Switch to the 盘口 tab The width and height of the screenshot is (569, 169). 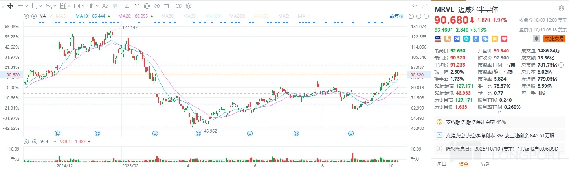tap(442, 164)
